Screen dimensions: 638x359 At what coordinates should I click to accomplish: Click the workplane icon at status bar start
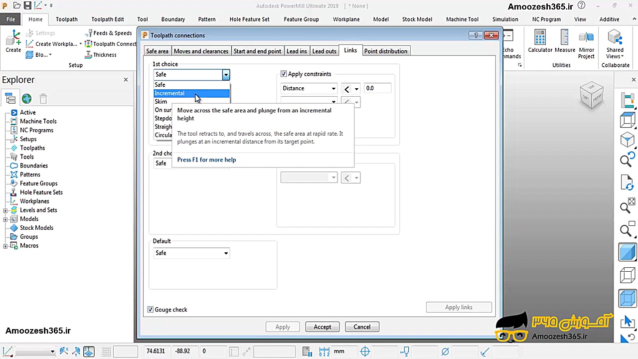pos(8,352)
